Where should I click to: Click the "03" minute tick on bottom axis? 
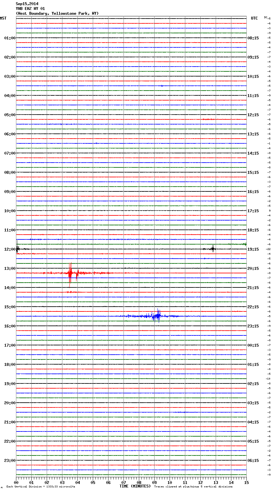(x=62, y=482)
